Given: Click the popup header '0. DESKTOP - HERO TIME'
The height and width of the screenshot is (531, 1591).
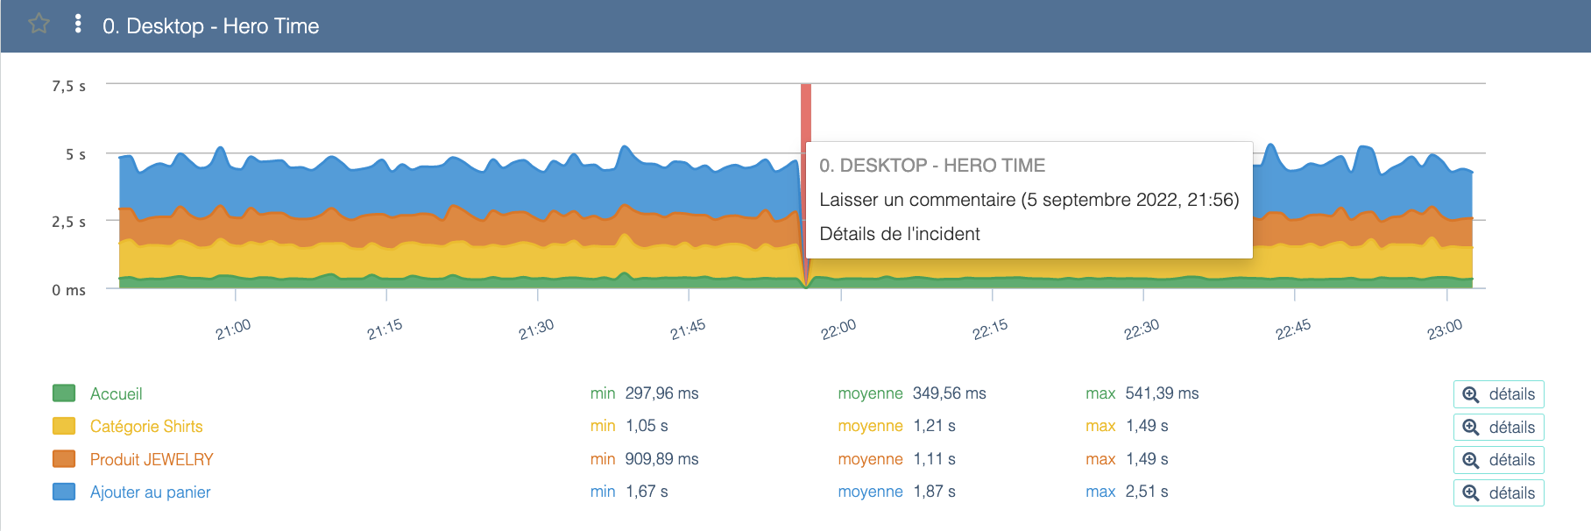Looking at the screenshot, I should tap(931, 166).
